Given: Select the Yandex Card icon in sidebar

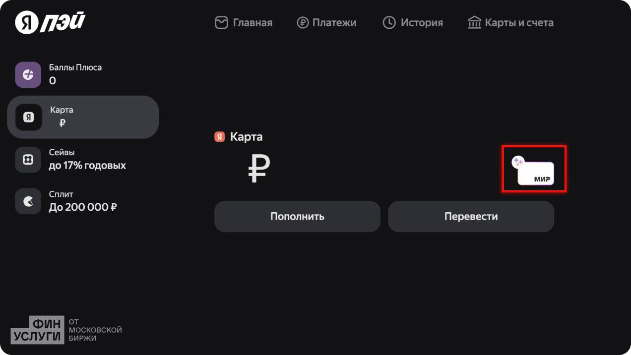Looking at the screenshot, I should (29, 117).
